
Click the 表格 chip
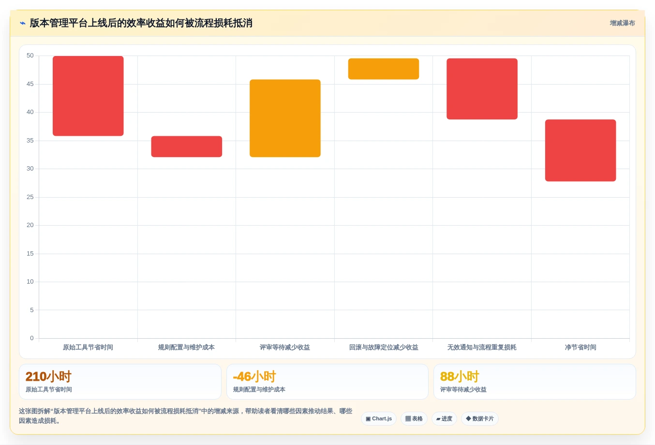414,418
